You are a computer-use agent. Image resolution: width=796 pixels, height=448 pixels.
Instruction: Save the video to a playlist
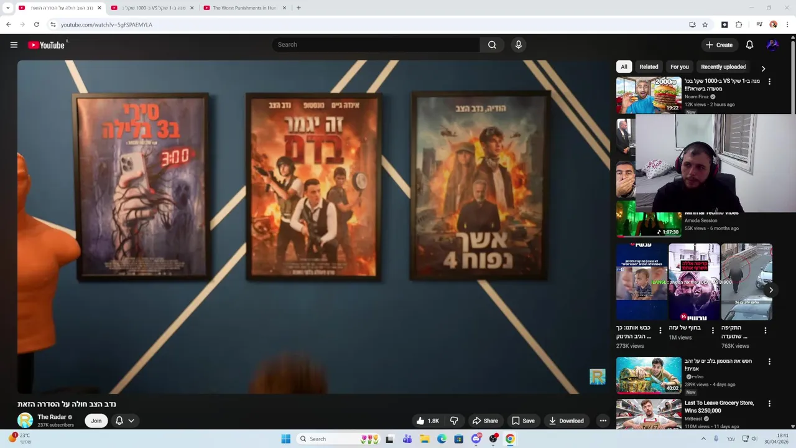(523, 421)
